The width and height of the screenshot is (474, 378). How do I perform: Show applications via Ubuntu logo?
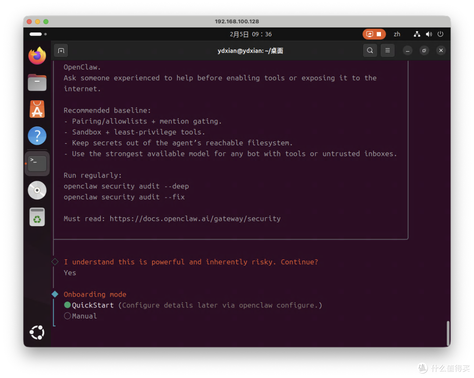[x=37, y=332]
